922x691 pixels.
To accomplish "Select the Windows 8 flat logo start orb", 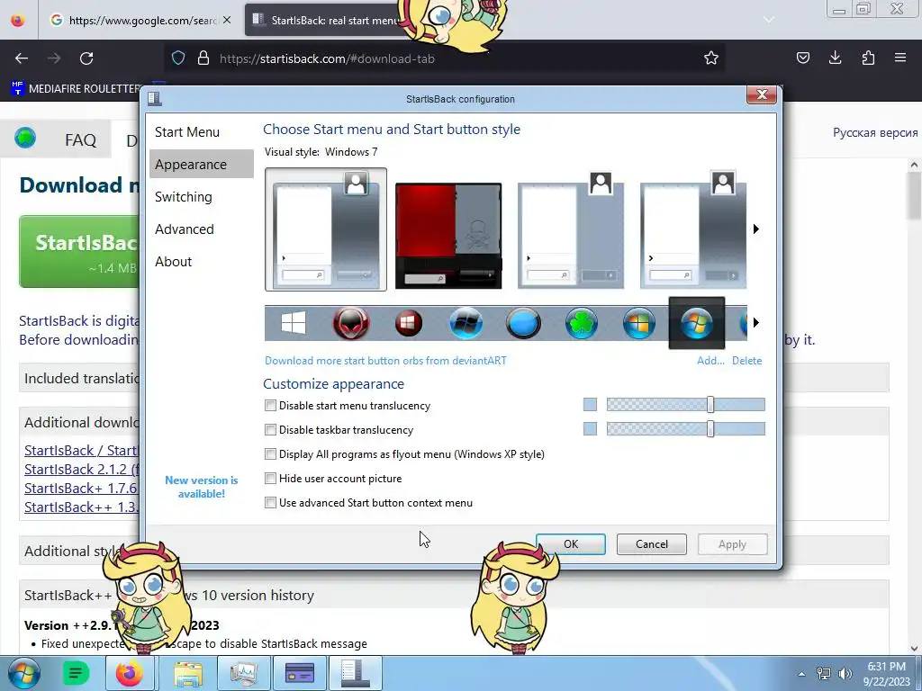I will point(293,323).
